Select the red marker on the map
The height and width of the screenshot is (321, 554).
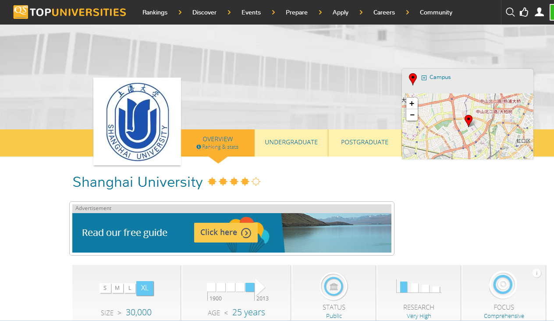[469, 121]
